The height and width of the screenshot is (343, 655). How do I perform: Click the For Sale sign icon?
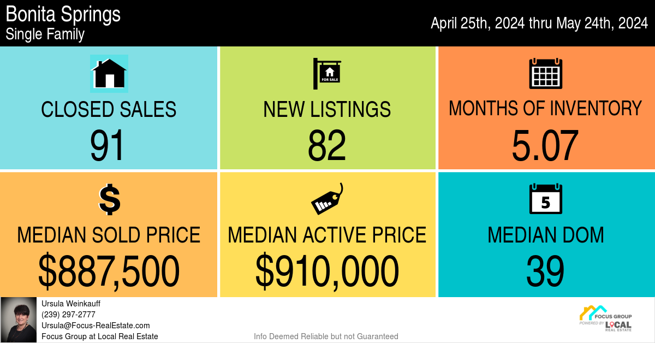pos(327,74)
